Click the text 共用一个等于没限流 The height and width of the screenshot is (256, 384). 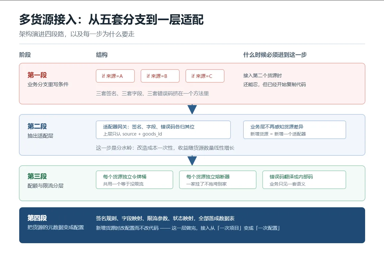click(123, 184)
